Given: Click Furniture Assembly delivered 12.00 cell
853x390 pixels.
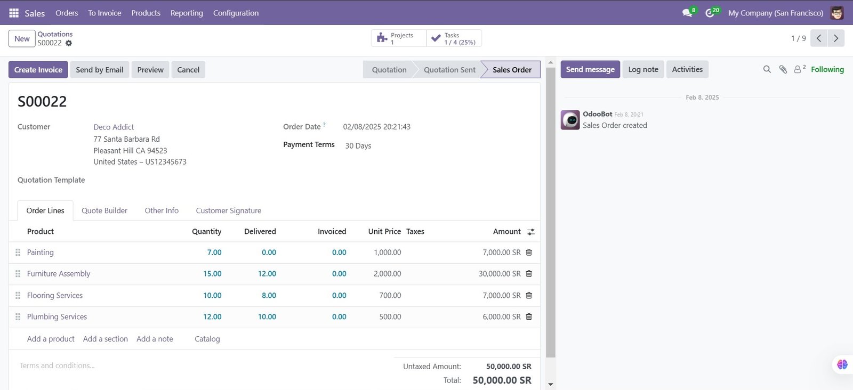Looking at the screenshot, I should click(267, 274).
